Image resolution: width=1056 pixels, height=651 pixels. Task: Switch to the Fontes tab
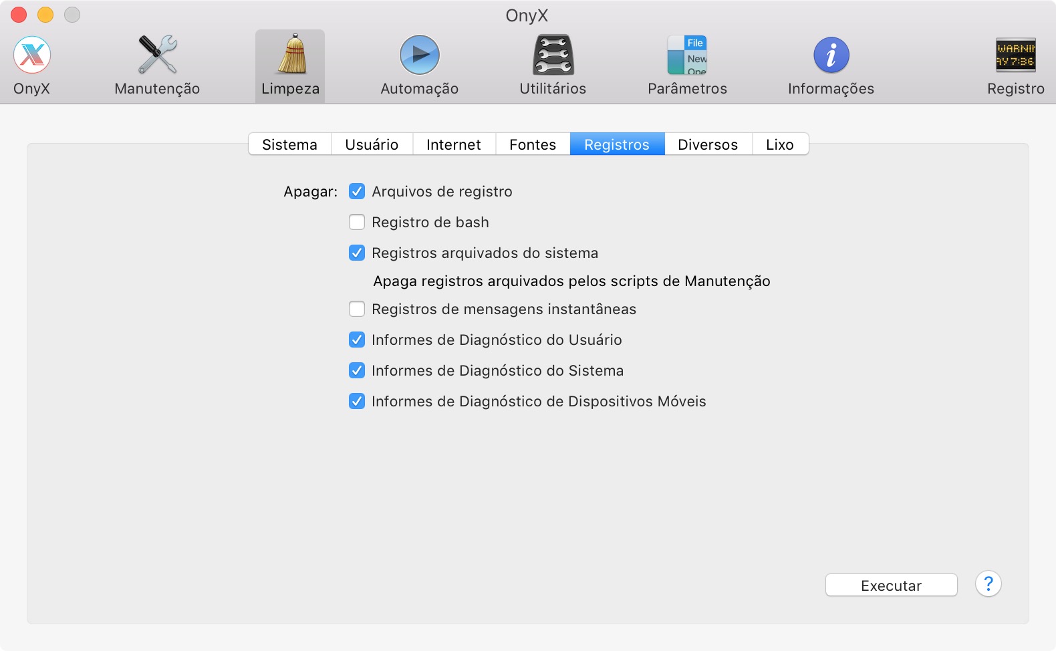coord(533,144)
